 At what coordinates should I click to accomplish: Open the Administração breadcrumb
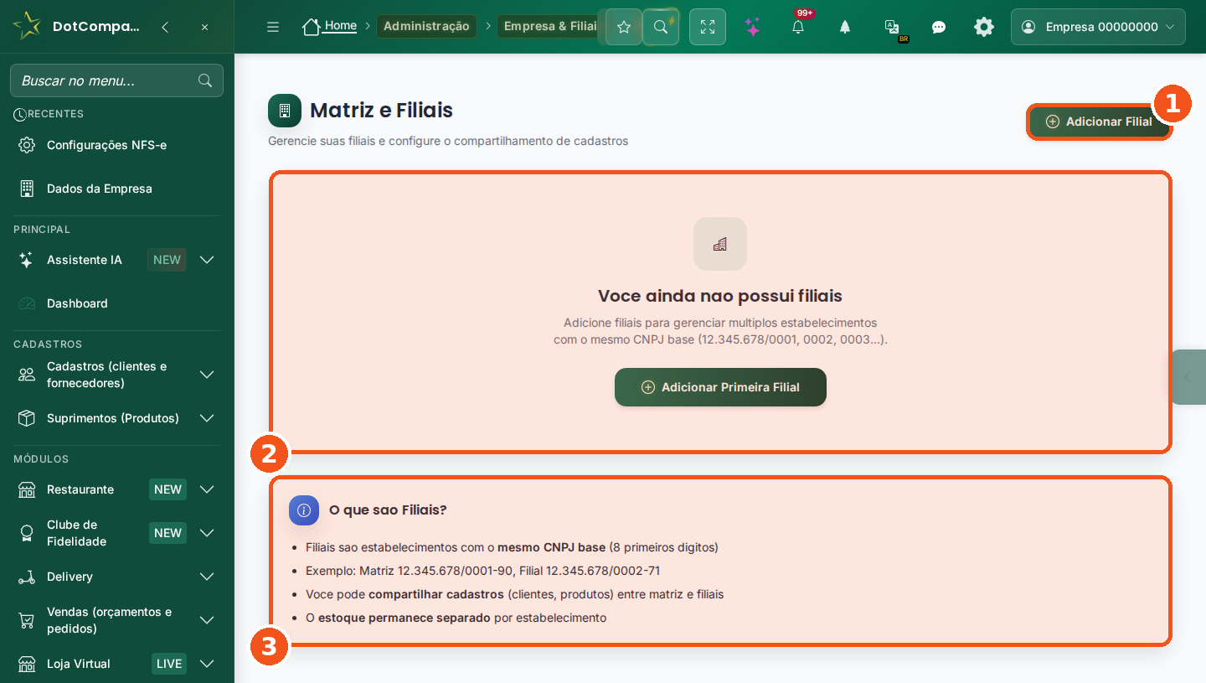coord(426,26)
